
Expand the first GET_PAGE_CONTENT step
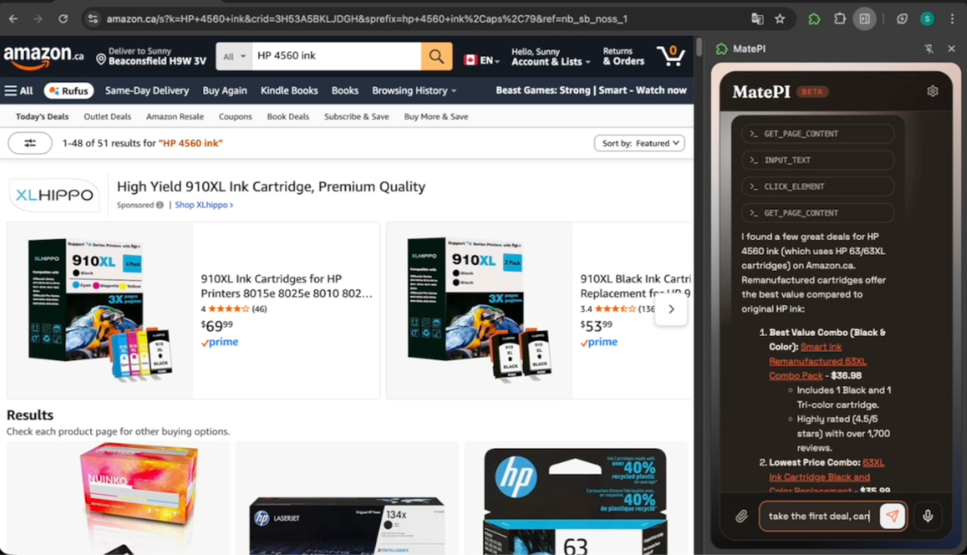pyautogui.click(x=818, y=134)
